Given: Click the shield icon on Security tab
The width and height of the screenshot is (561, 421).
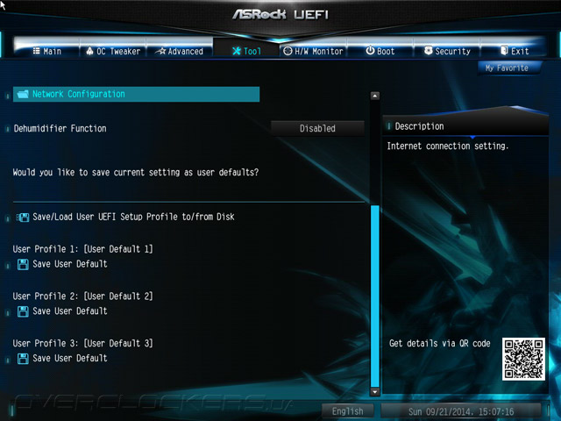Looking at the screenshot, I should tap(428, 51).
